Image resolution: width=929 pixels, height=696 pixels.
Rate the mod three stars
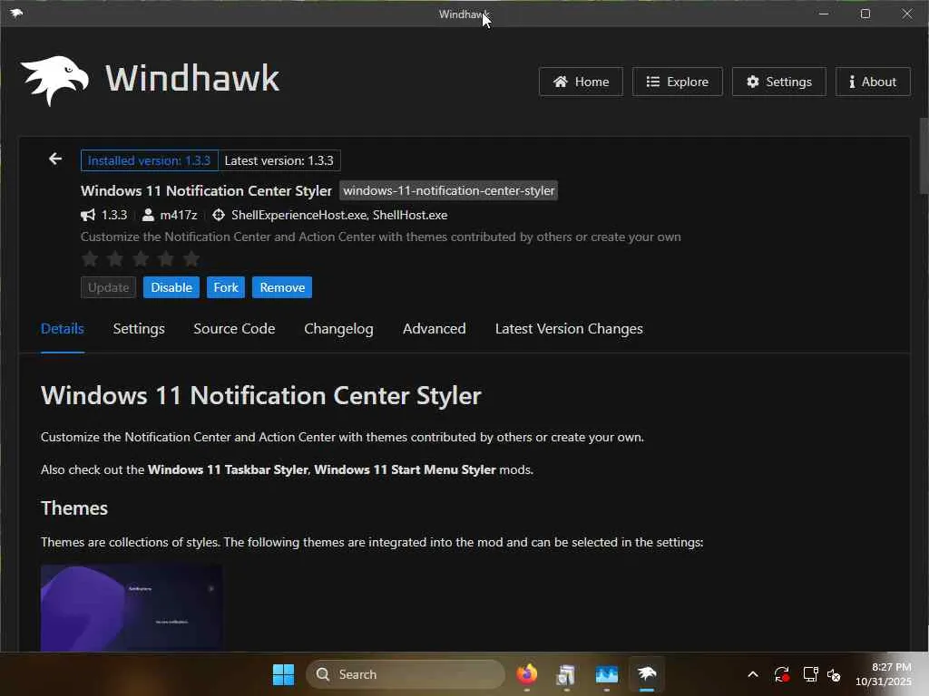[141, 258]
